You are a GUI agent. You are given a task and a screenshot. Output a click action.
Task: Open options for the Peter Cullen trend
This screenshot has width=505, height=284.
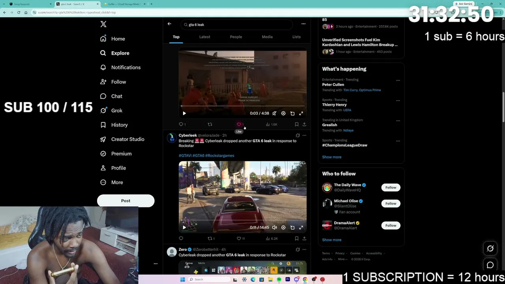coord(398,80)
